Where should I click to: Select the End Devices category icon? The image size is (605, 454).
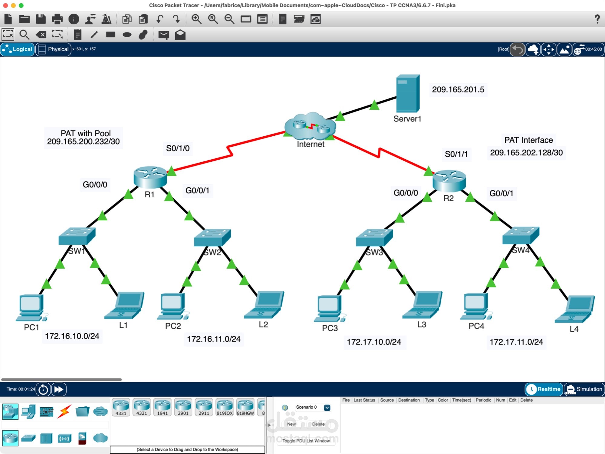[x=28, y=411]
